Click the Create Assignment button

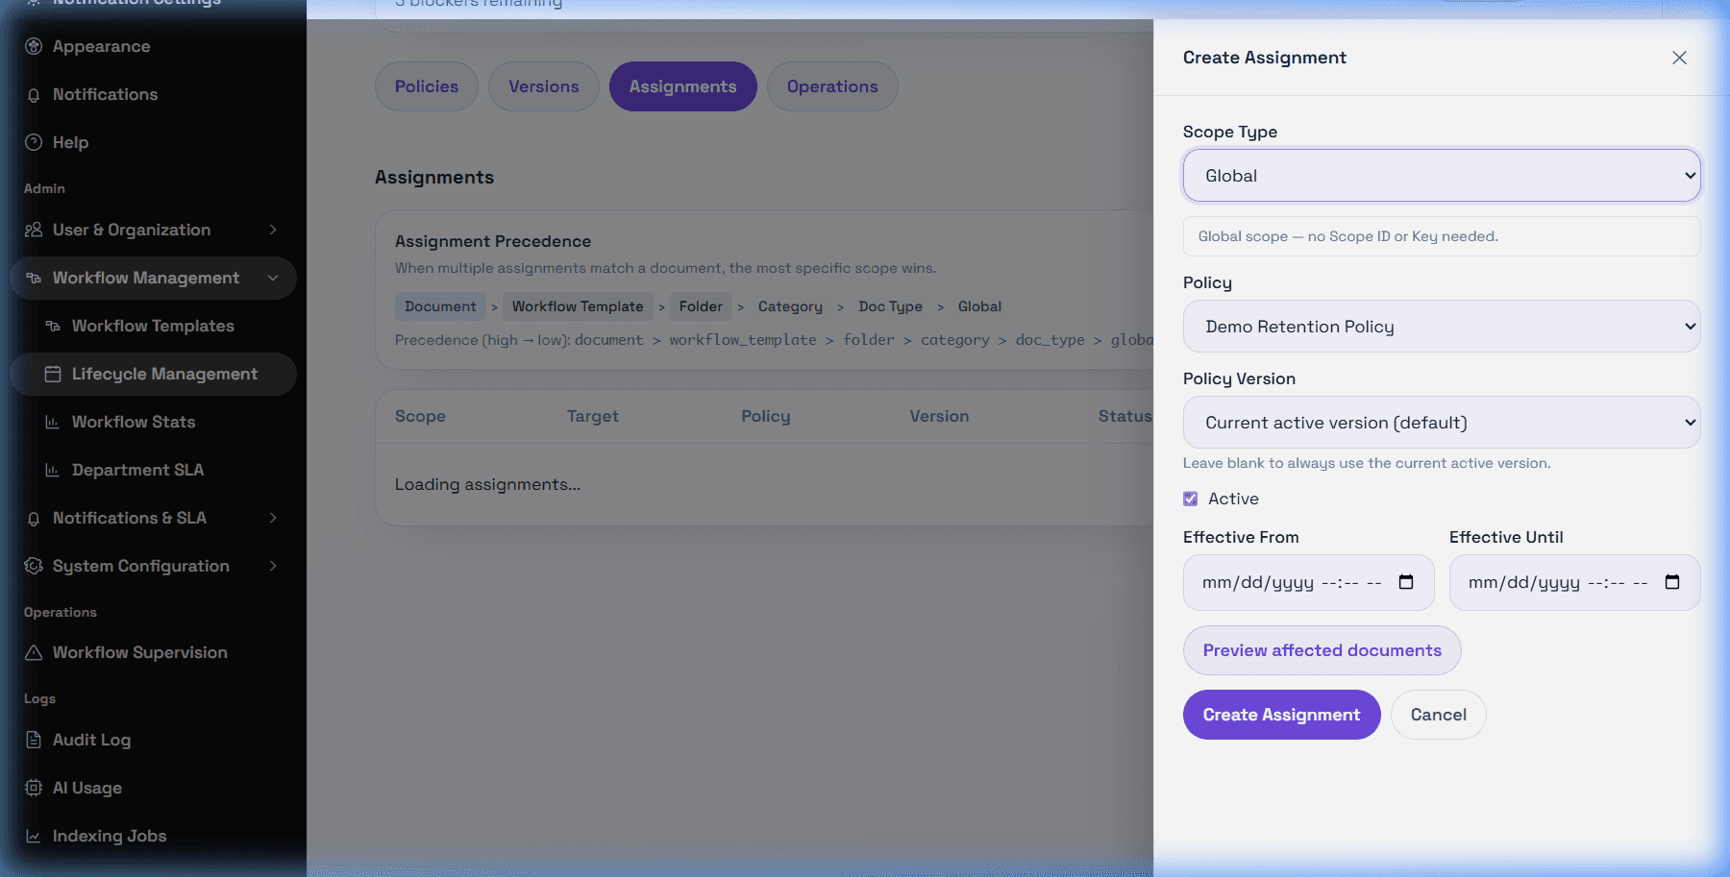(1281, 715)
